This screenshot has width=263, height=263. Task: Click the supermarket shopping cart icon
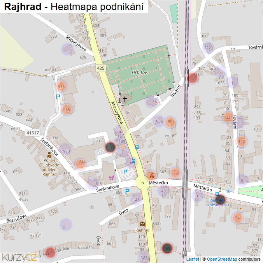click(x=112, y=177)
